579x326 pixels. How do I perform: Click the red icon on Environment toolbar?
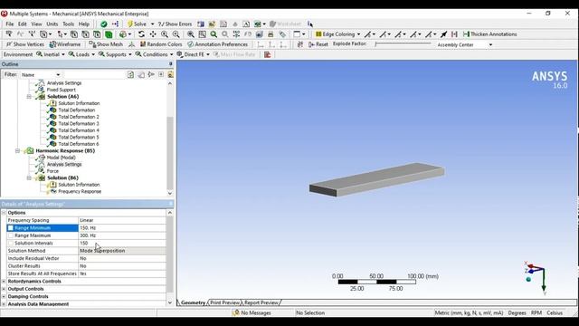(268, 54)
